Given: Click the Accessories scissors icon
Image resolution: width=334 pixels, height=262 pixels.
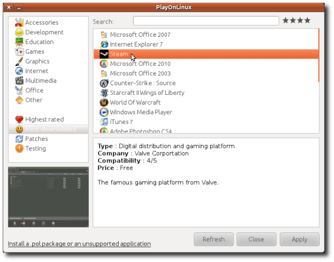Looking at the screenshot, I should 19,22.
